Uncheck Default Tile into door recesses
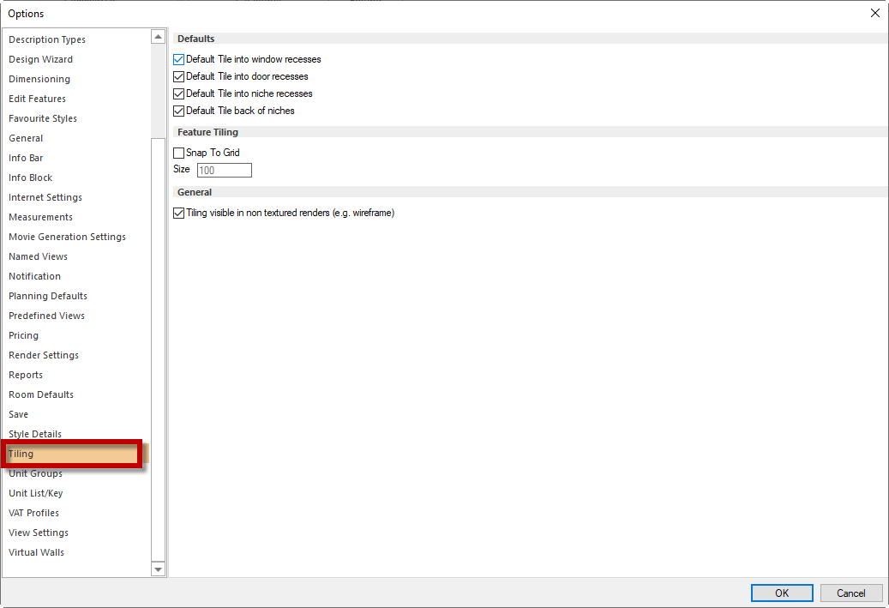 [x=178, y=76]
